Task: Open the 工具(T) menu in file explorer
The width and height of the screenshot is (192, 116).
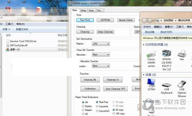Action: 9,24
